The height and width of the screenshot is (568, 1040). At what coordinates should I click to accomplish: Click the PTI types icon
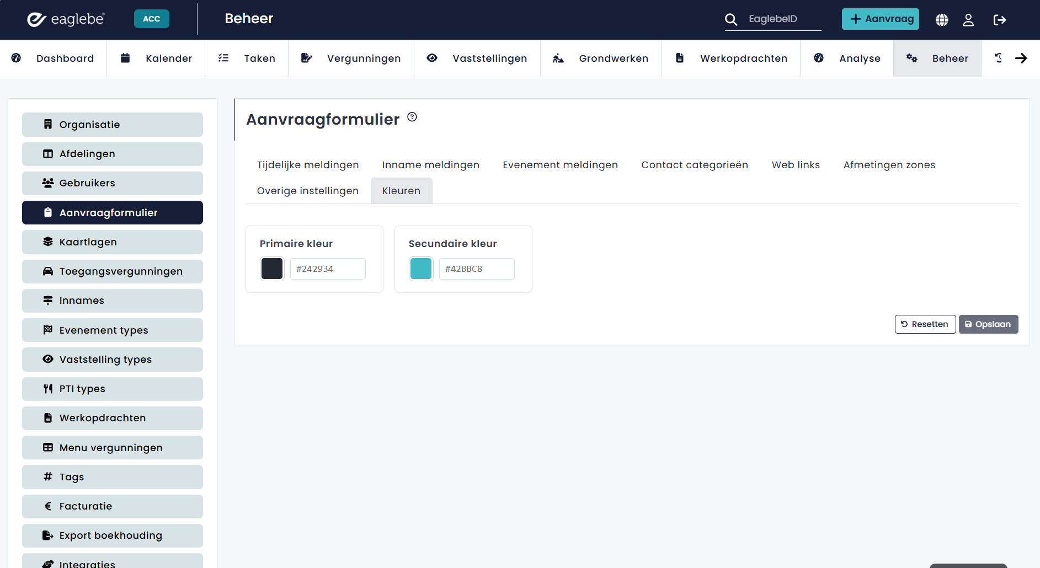48,388
